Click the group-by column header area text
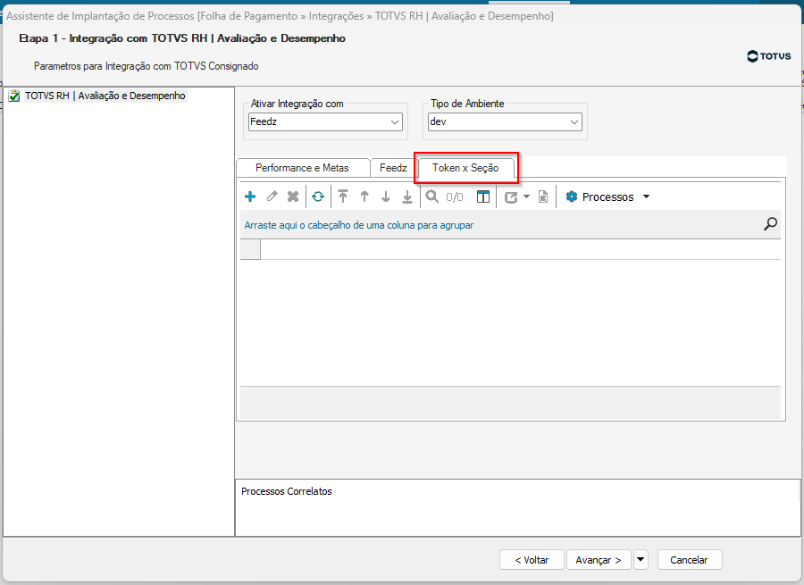The image size is (804, 585). (359, 225)
